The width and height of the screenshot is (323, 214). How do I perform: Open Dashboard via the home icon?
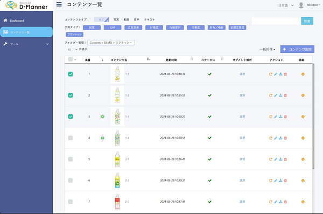(x=5, y=20)
